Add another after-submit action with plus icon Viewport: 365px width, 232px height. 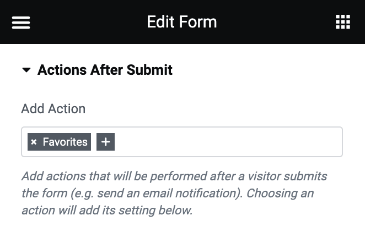tap(105, 142)
